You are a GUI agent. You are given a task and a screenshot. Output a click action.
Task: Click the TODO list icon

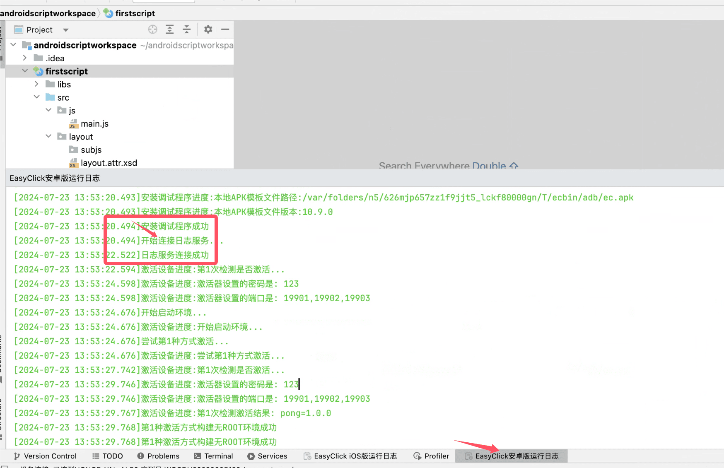coord(96,456)
